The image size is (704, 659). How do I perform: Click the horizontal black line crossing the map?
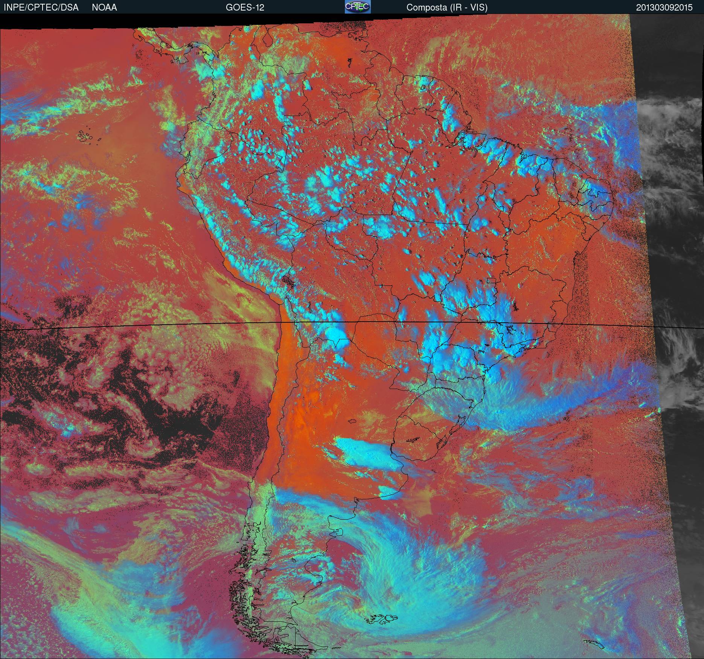[x=151, y=328]
